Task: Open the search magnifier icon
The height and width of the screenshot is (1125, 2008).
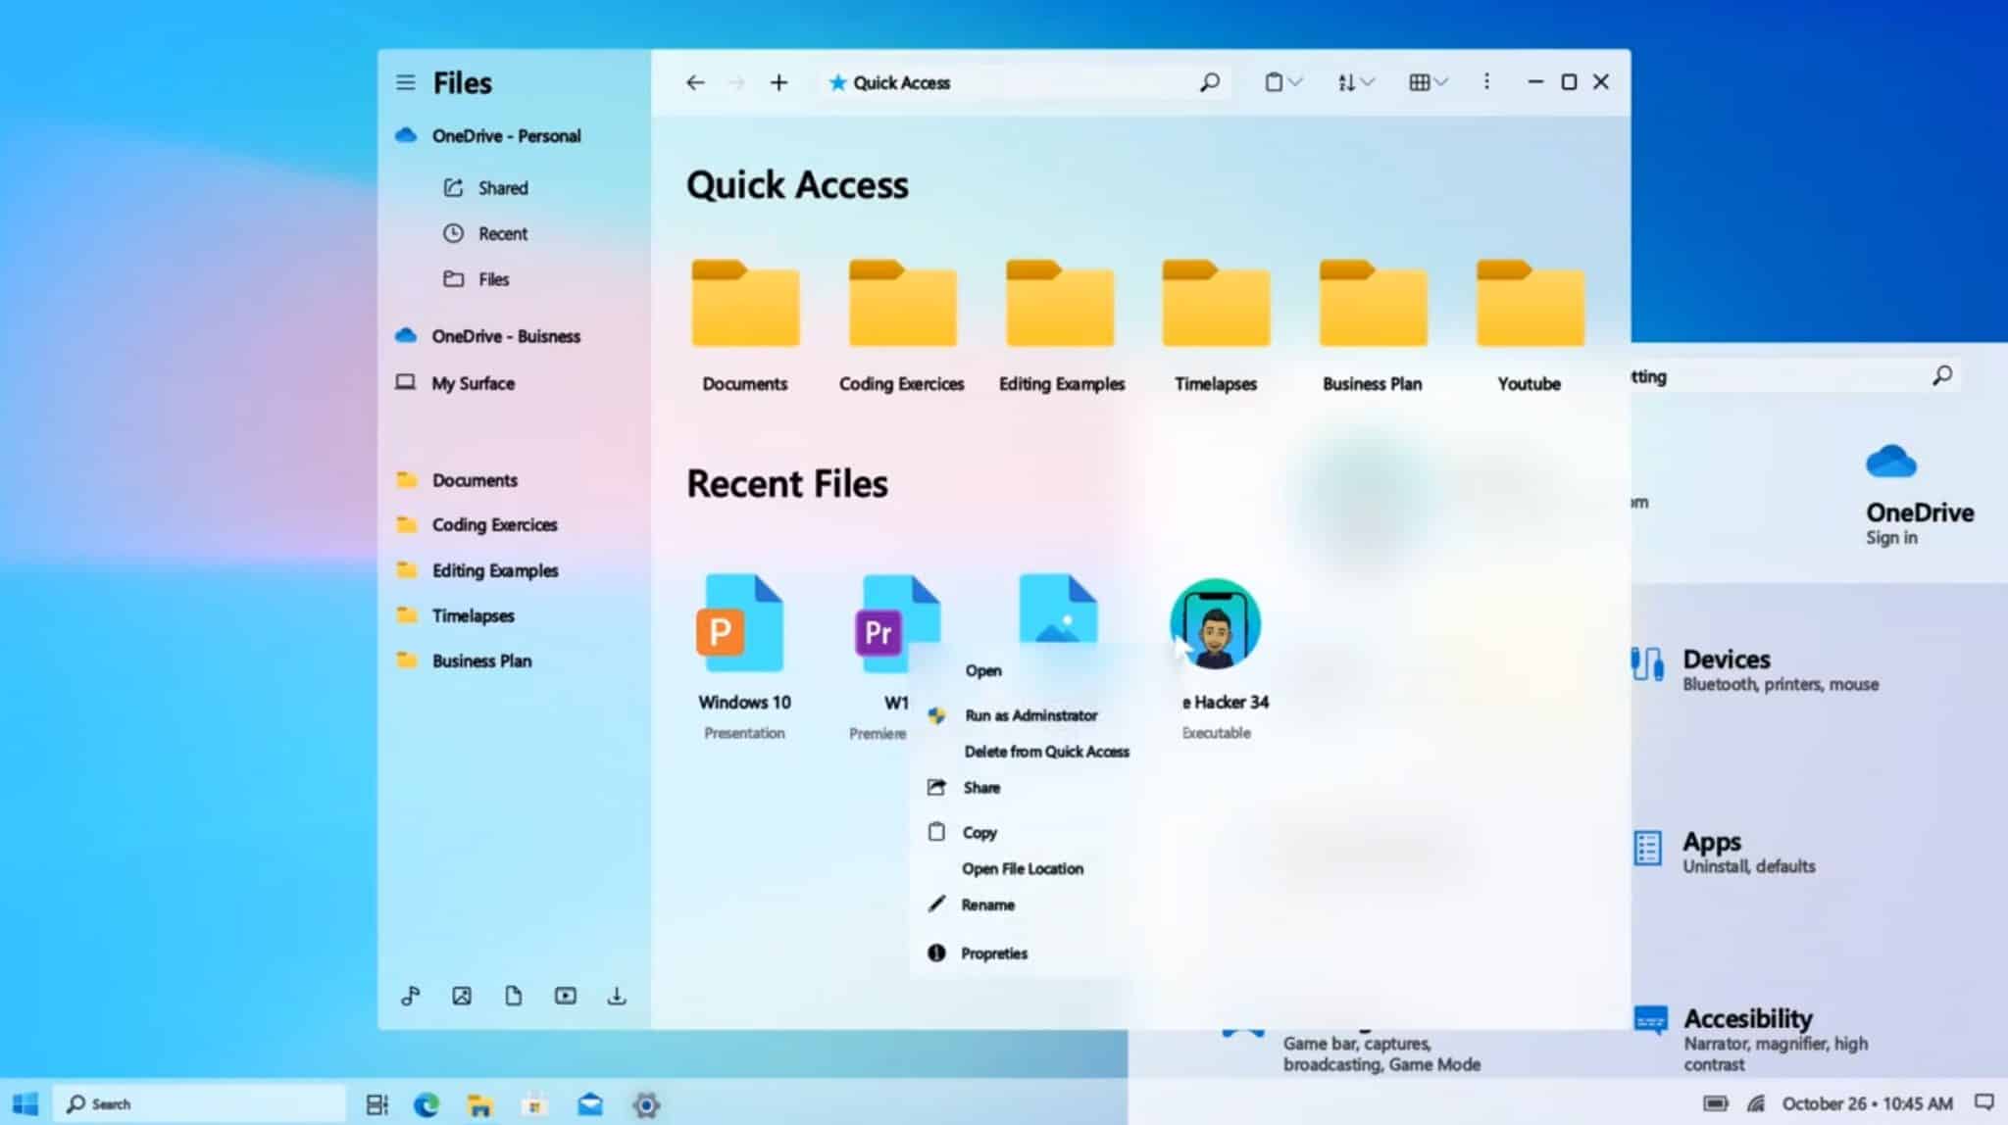Action: 1210,81
